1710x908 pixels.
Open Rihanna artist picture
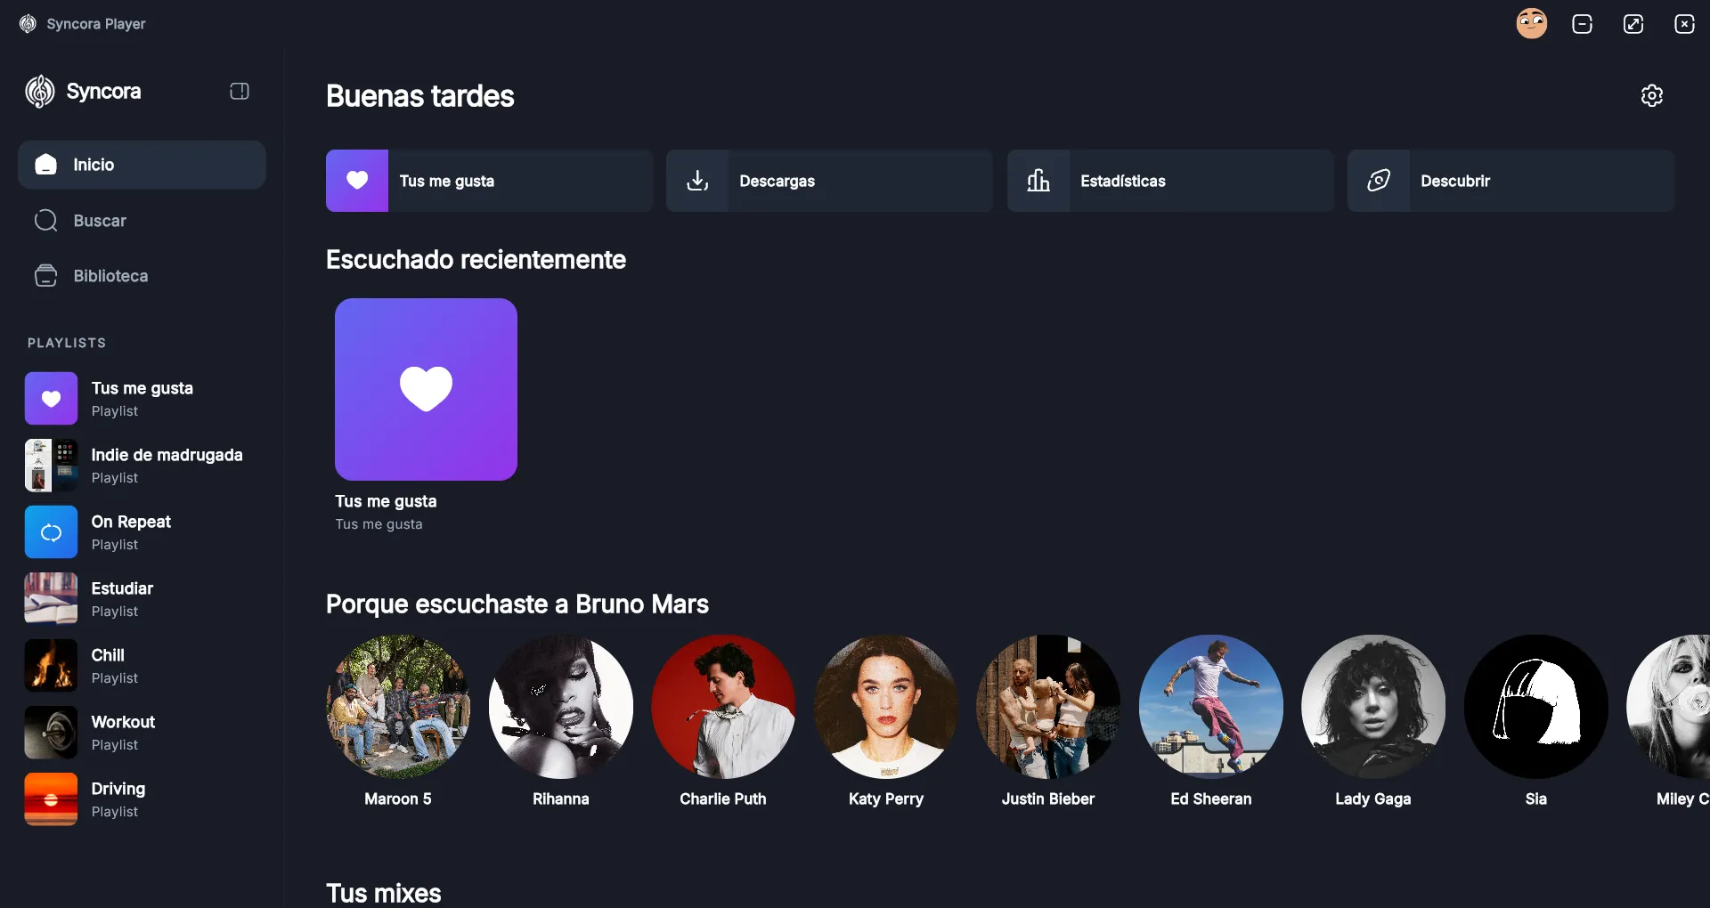[x=561, y=707]
